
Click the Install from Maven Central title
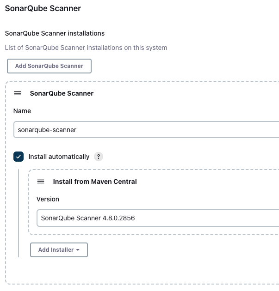coord(95,182)
